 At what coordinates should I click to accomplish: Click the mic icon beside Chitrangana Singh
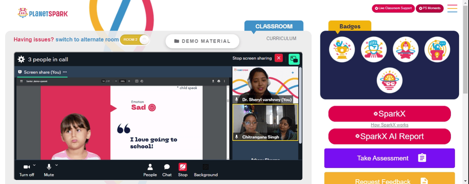tap(236, 137)
